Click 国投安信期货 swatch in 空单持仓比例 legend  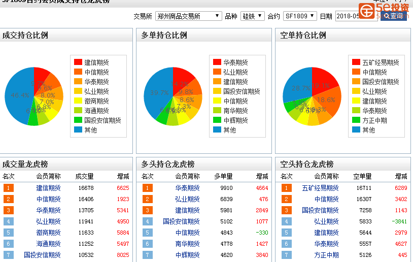tap(356, 81)
